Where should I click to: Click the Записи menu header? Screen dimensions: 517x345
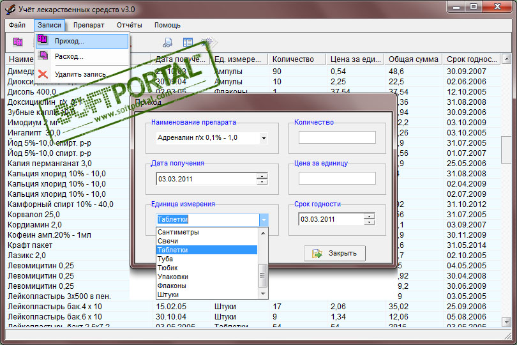pyautogui.click(x=49, y=25)
